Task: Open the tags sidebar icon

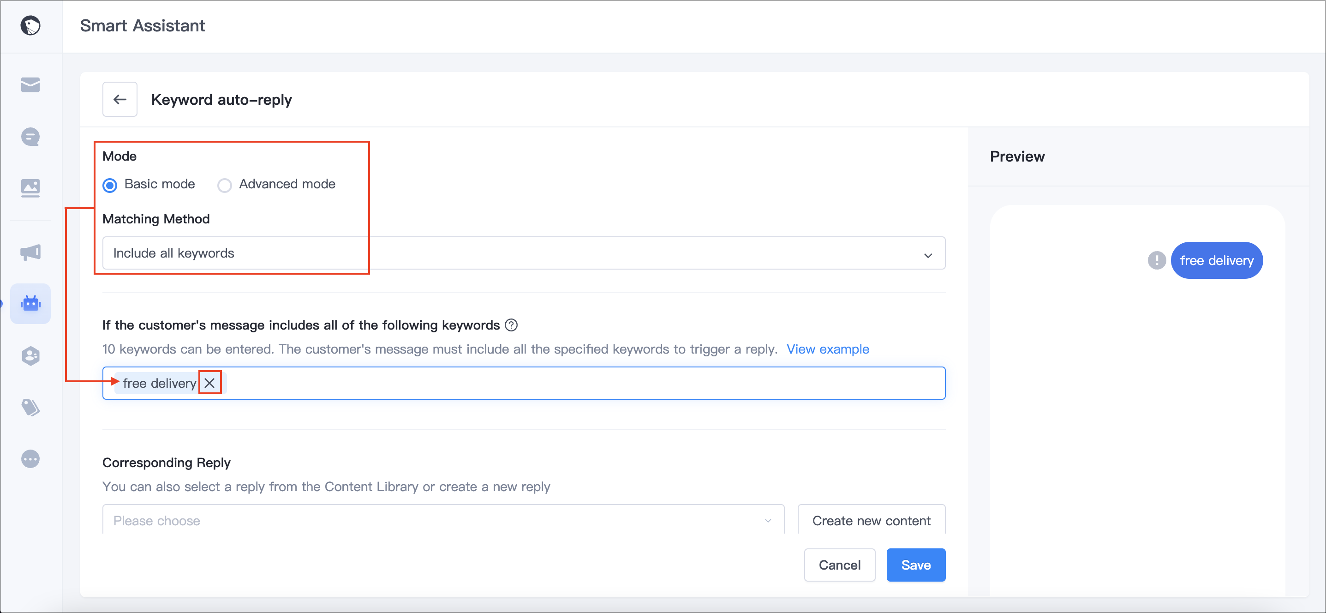Action: click(30, 407)
